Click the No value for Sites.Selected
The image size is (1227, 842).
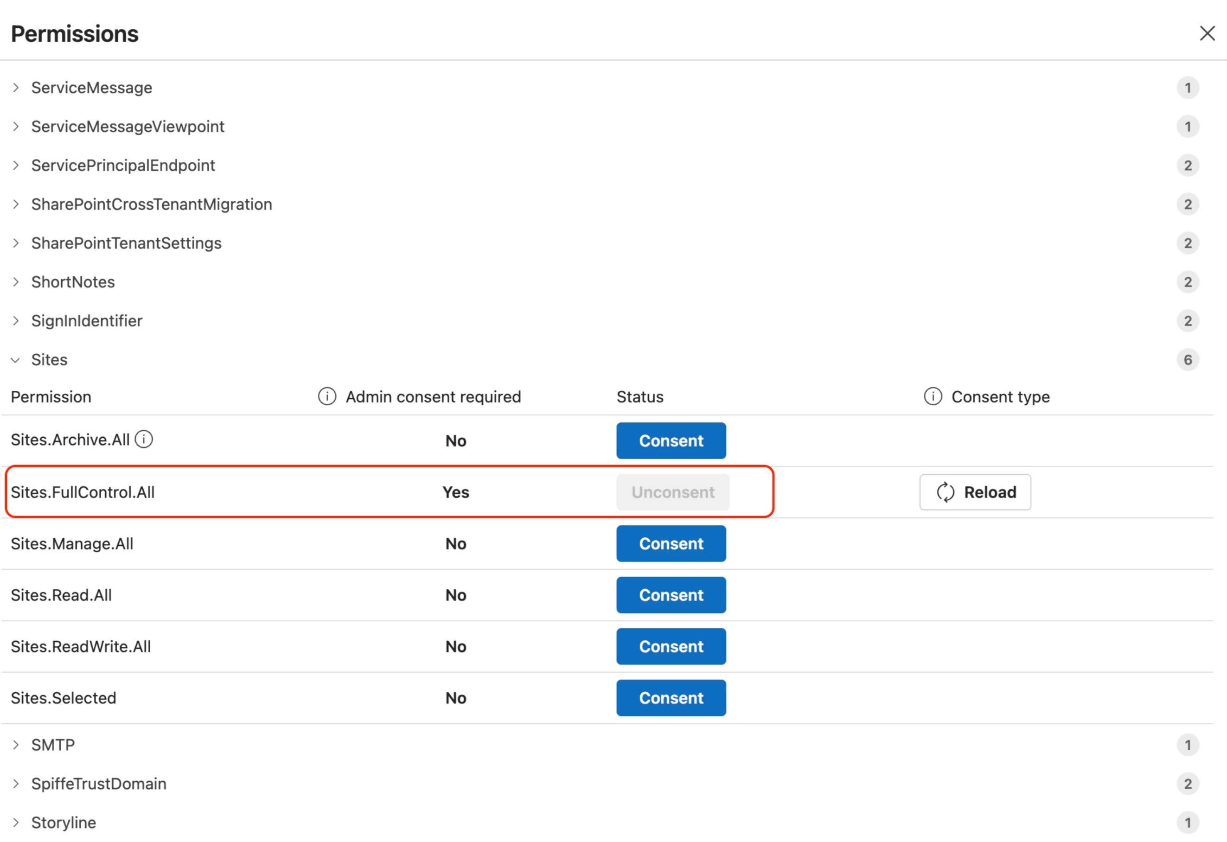(456, 698)
